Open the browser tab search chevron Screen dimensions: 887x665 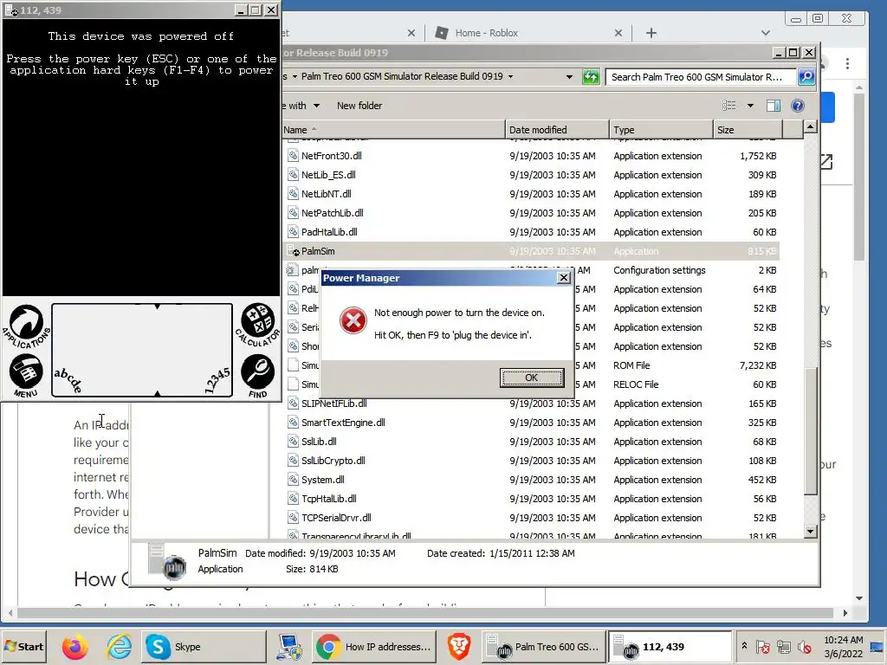(x=766, y=33)
